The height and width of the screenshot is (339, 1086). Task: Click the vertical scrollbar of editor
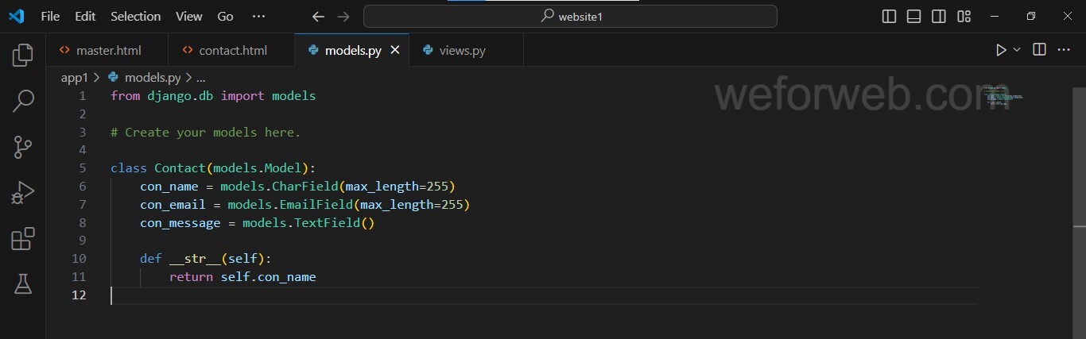1079,213
